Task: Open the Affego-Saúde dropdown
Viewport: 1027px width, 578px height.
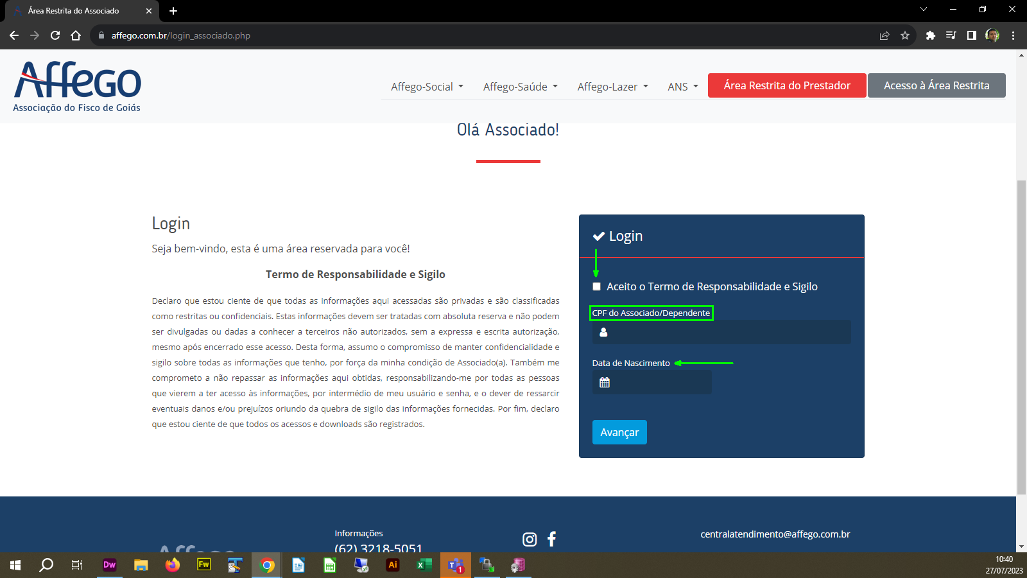Action: point(519,86)
